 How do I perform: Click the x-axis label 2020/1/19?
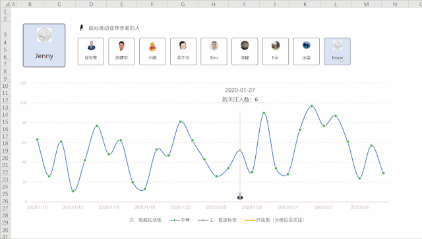point(144,207)
